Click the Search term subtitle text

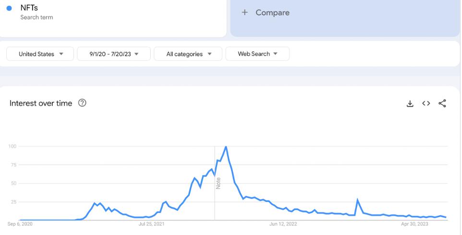[36, 17]
